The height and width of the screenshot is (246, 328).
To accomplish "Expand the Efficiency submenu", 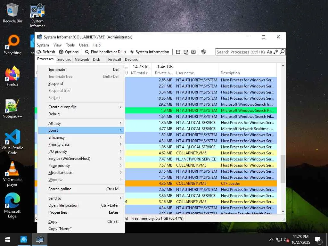I will 81,137.
